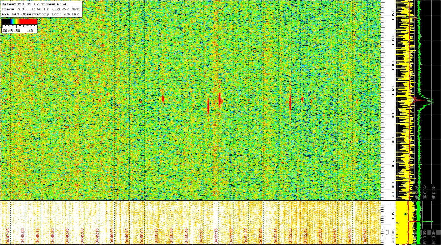Select the 04:51:30 time marker
441x245 pixels.
click(231, 235)
